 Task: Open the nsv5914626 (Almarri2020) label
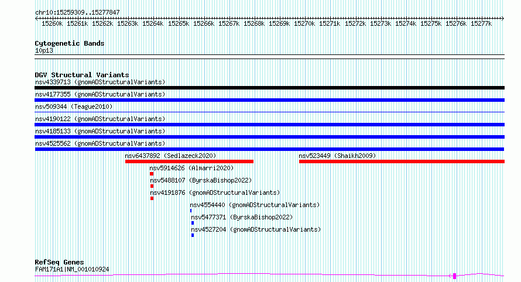tap(192, 168)
